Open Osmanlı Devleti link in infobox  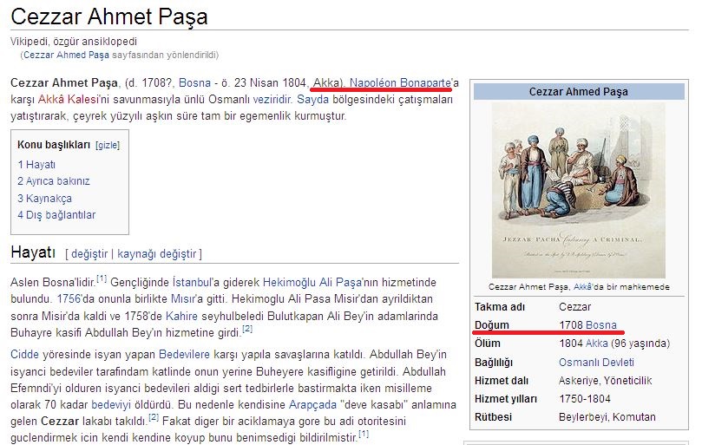[x=596, y=363]
